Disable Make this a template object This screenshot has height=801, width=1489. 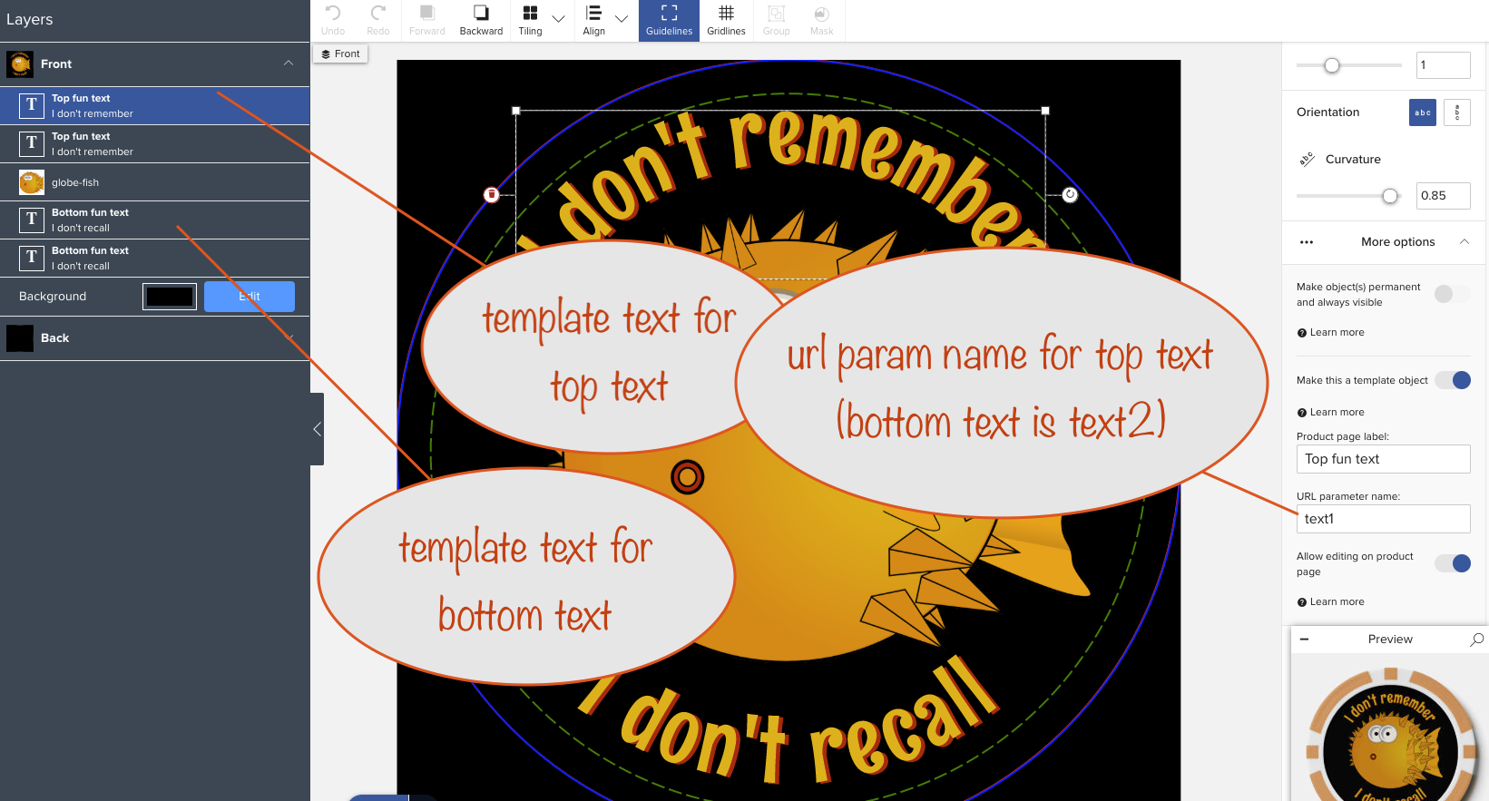pos(1452,380)
